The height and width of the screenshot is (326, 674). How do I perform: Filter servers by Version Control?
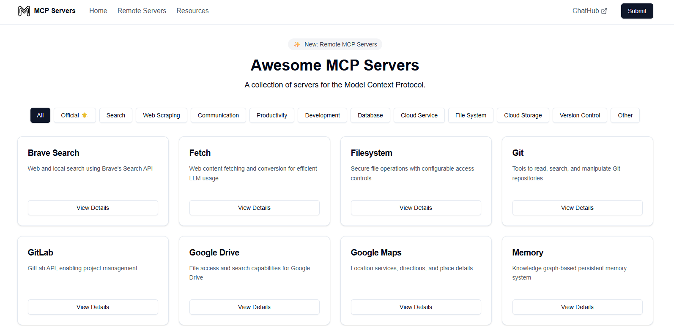[x=580, y=115]
